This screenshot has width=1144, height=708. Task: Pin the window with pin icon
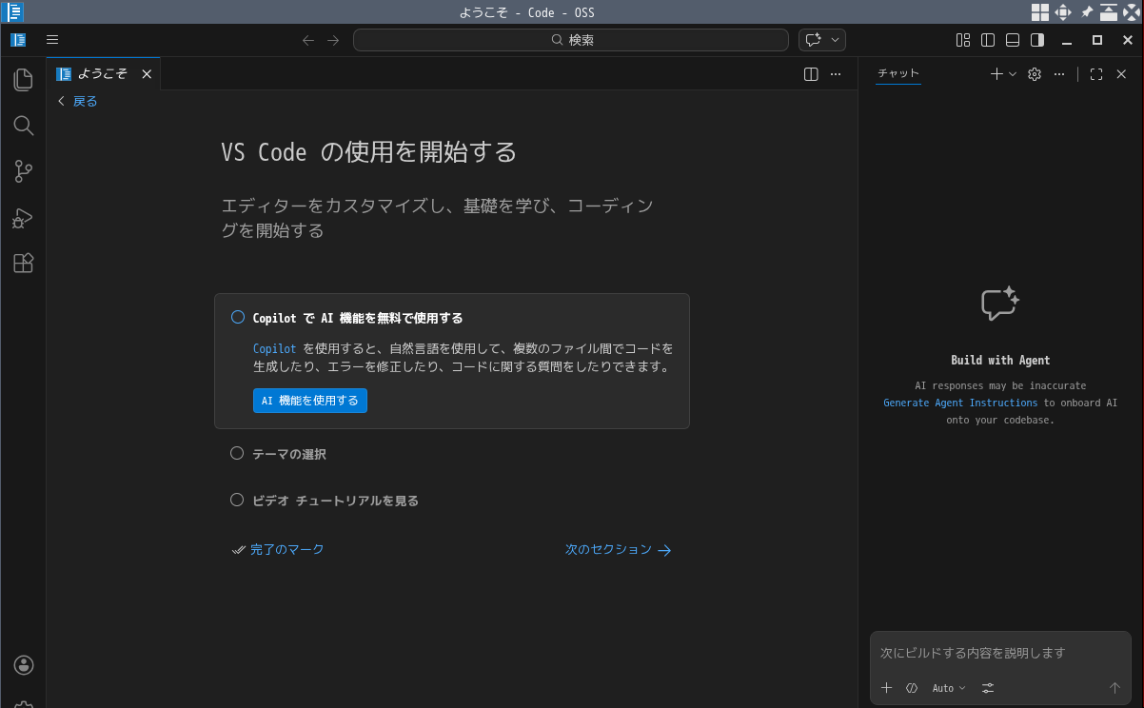coord(1086,12)
